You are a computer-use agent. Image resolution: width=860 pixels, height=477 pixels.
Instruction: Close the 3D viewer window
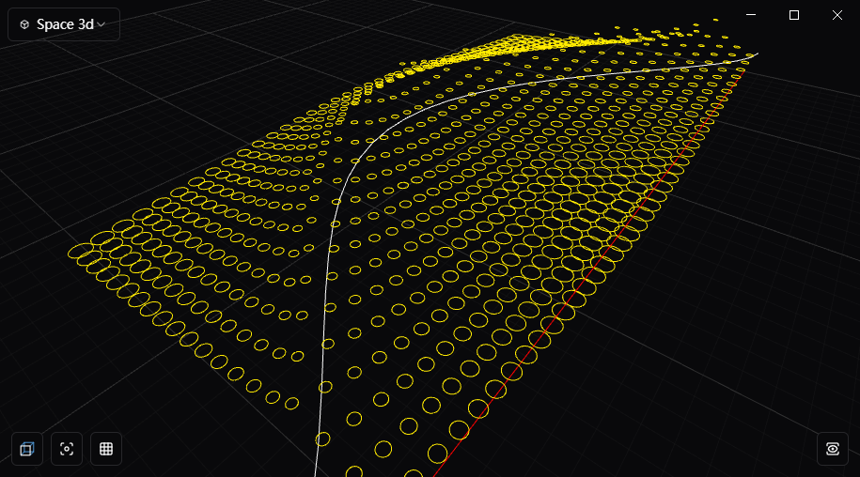837,15
